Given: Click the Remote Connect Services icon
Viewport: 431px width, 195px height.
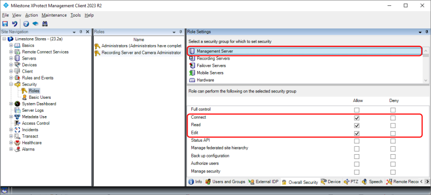Looking at the screenshot, I should point(17,52).
